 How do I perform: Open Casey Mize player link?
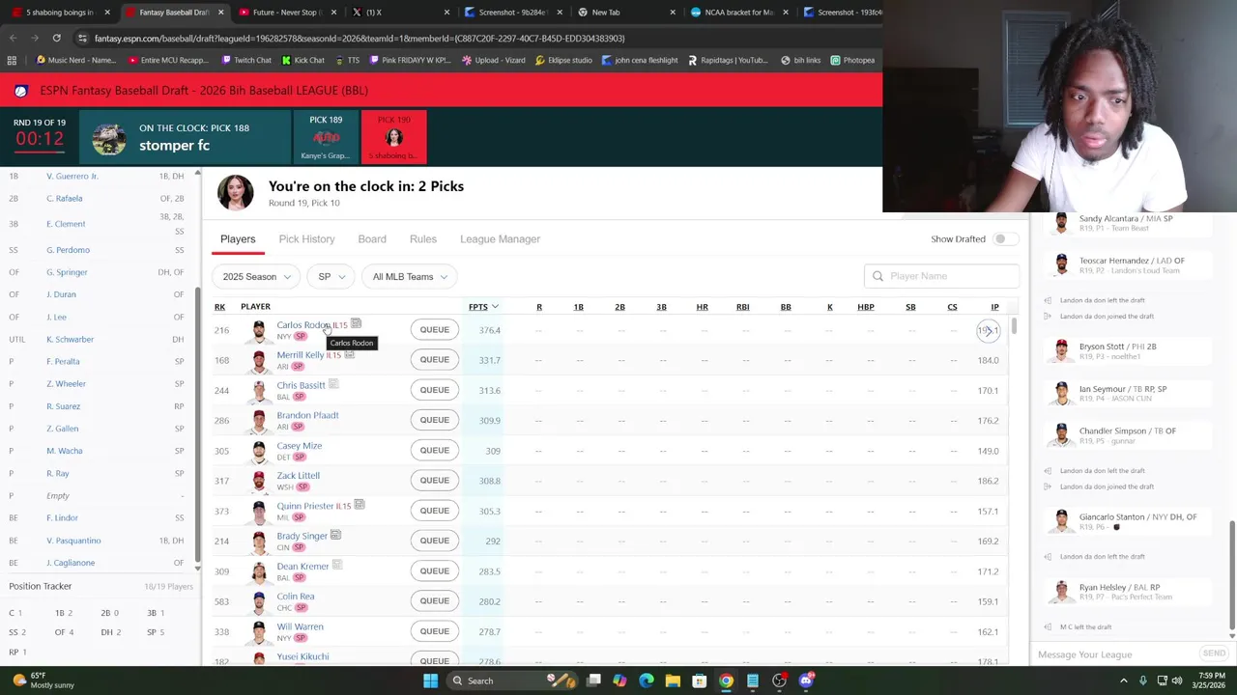300,445
